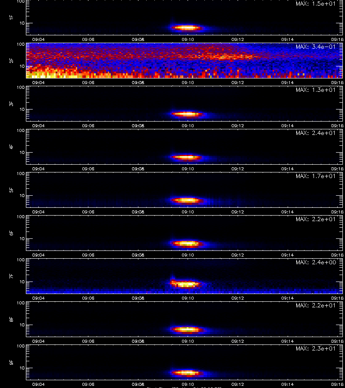
Task: Select the 4F vertical axis label
Action: (x=11, y=147)
